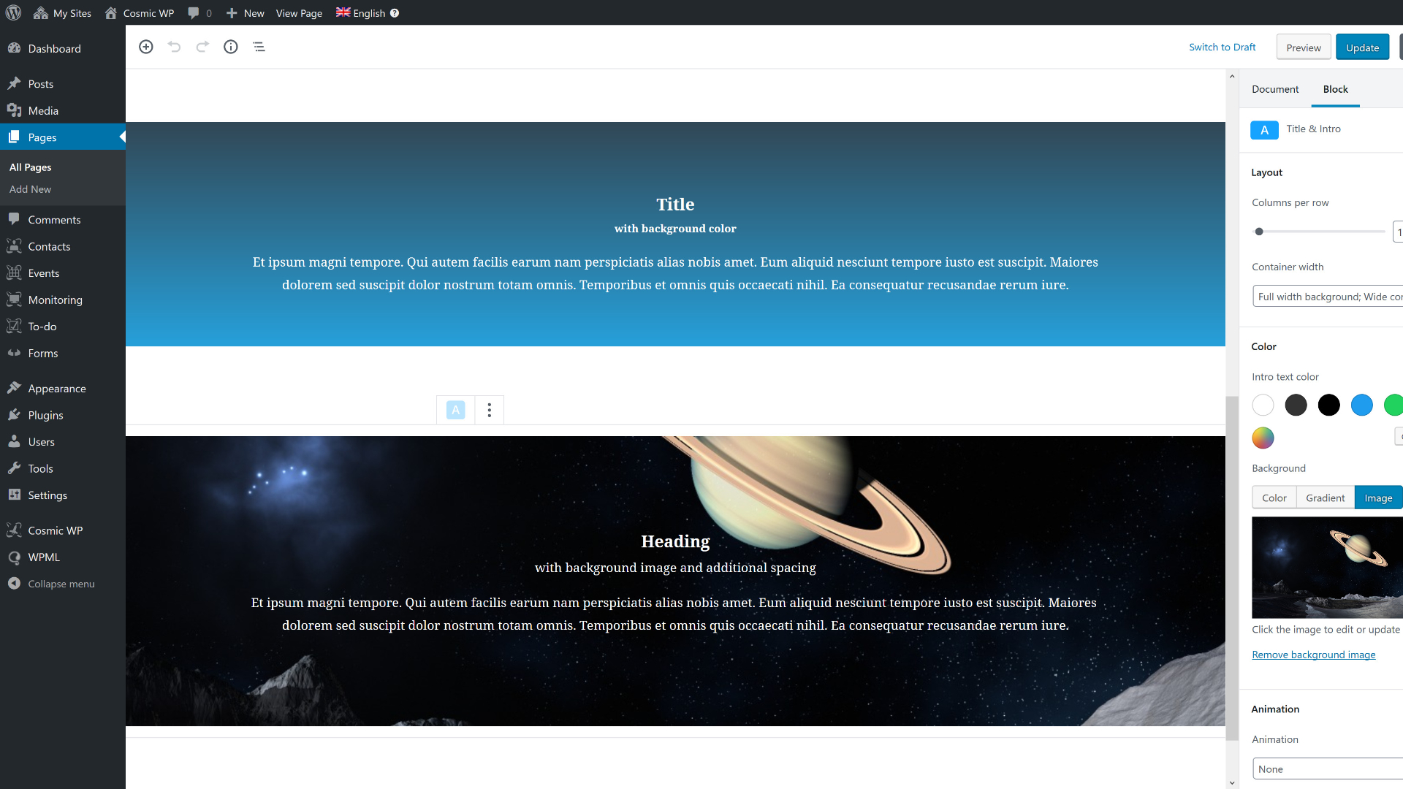Viewport: 1403px width, 789px height.
Task: Click the Remove background image link
Action: point(1313,654)
